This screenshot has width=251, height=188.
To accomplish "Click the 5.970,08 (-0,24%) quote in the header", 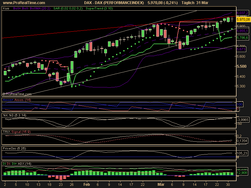I will [163, 3].
